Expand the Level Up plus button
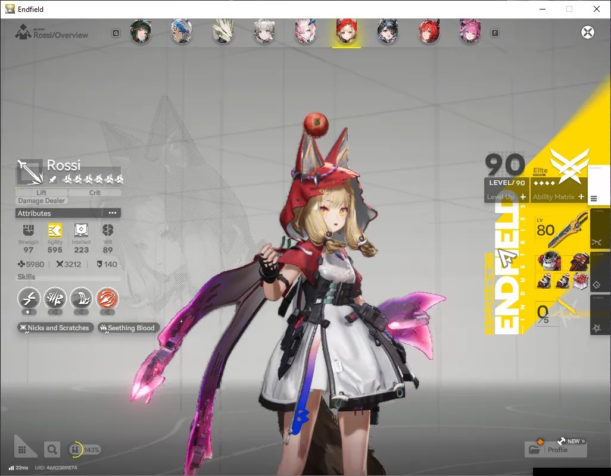Viewport: 611px width, 476px height. click(x=523, y=197)
